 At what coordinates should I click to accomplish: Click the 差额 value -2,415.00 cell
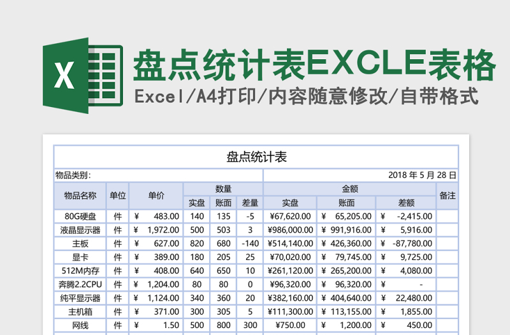pyautogui.click(x=406, y=217)
